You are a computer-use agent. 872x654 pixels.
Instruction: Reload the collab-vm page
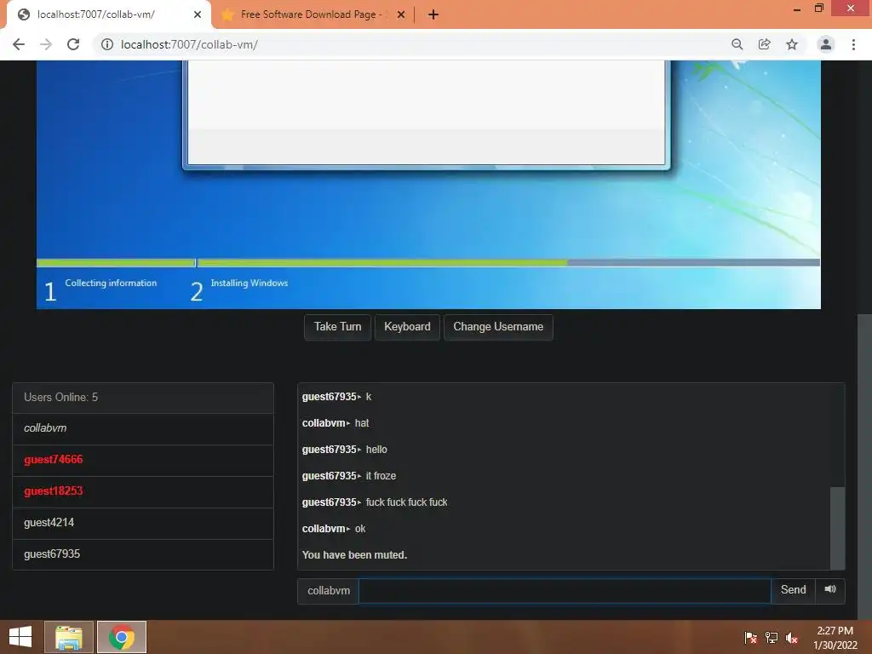[73, 44]
